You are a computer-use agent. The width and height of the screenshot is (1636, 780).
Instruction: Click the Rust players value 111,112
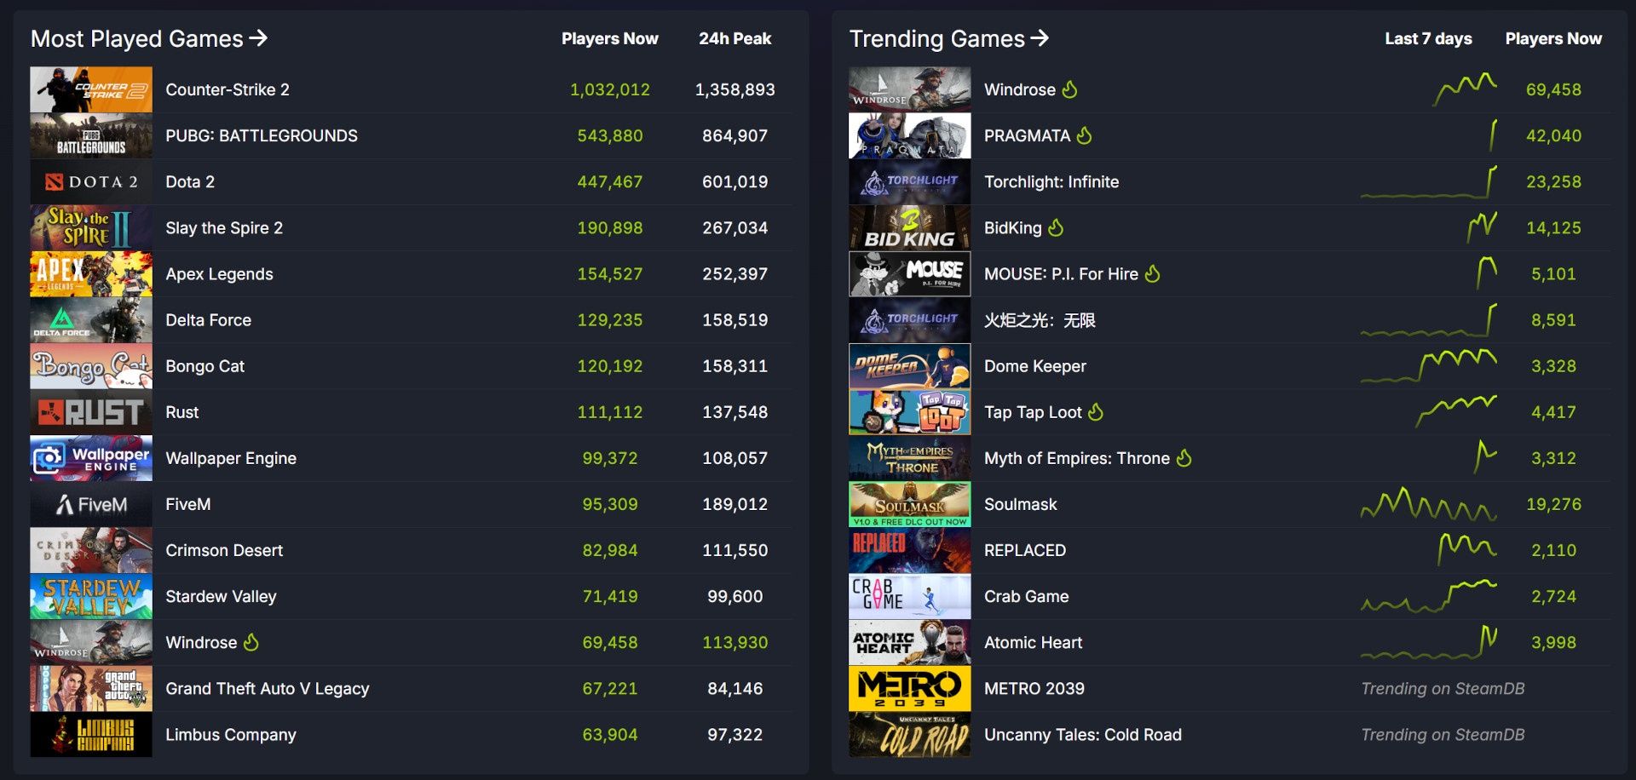click(610, 412)
